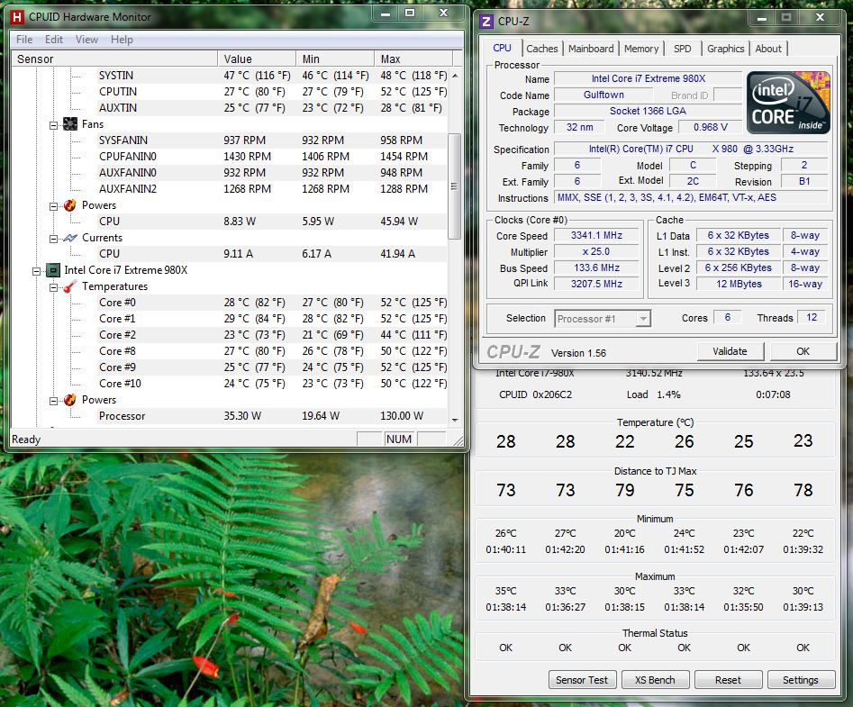Click the Sensor Test button
Viewport: 853px width, 707px height.
[582, 680]
